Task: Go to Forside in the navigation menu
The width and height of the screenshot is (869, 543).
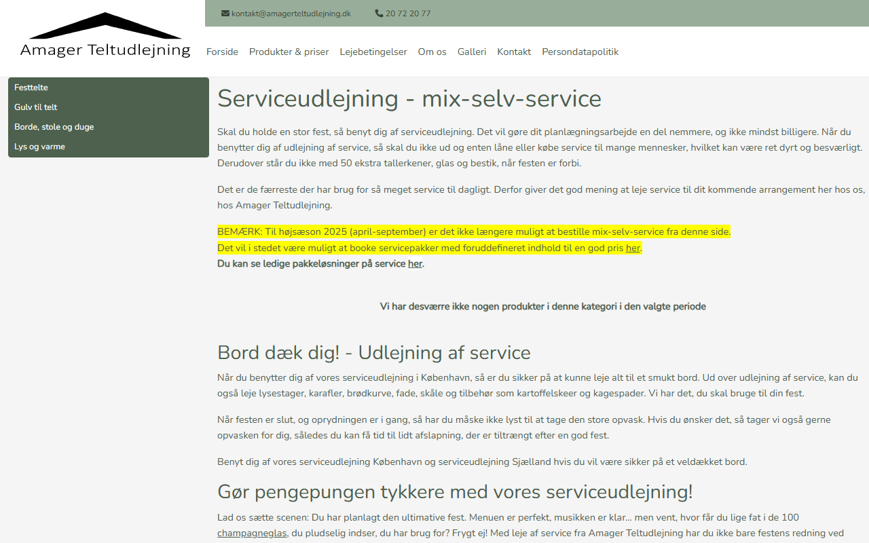Action: pyautogui.click(x=222, y=52)
